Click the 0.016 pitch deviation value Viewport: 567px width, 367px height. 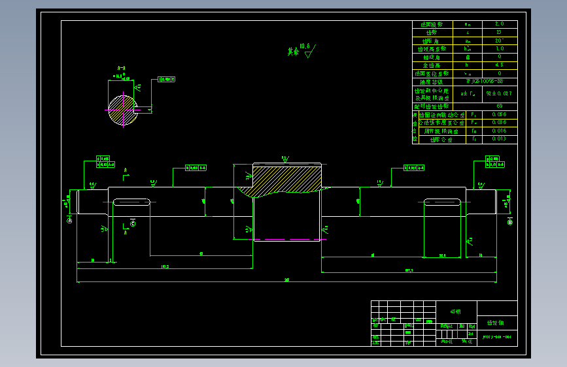point(500,131)
